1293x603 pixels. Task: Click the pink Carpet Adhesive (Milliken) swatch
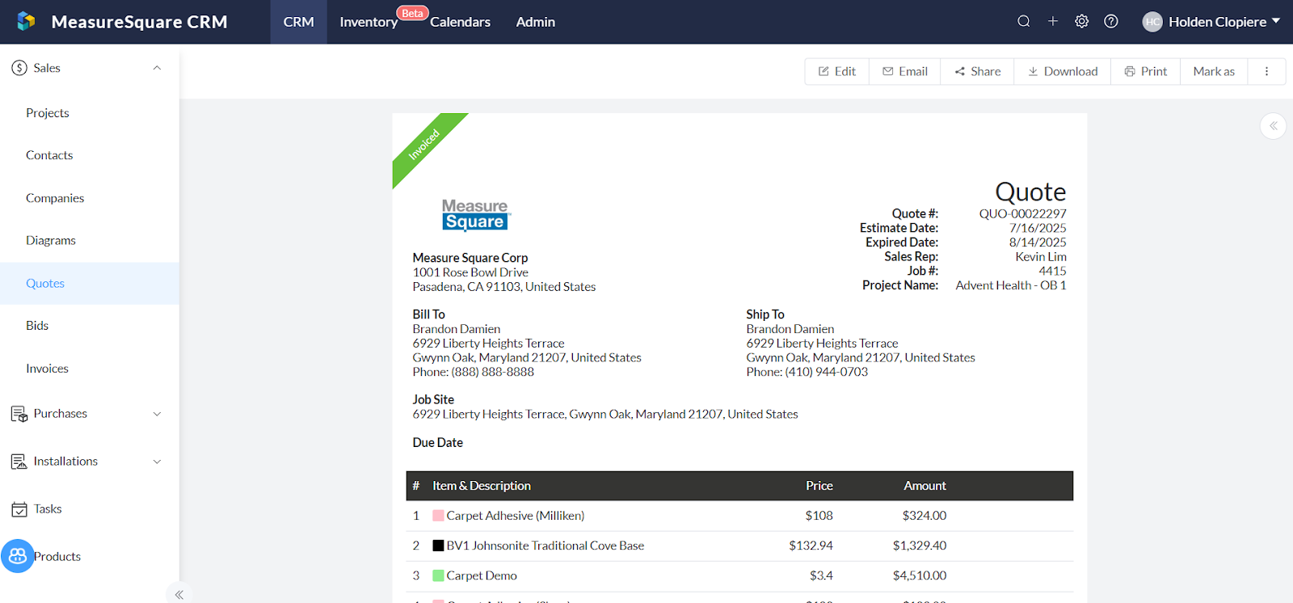tap(438, 516)
